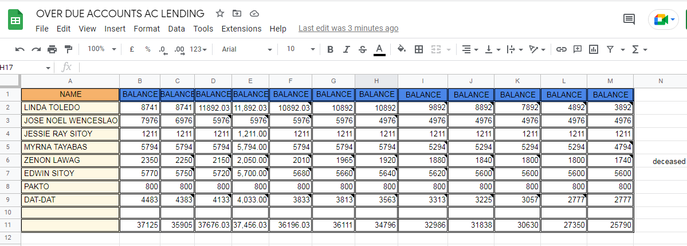Format as currency with the £ icon
Image resolution: width=687 pixels, height=246 pixels.
tap(131, 49)
